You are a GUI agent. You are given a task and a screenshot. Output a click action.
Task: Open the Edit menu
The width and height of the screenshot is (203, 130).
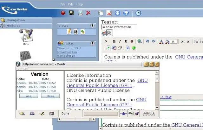(71, 4)
